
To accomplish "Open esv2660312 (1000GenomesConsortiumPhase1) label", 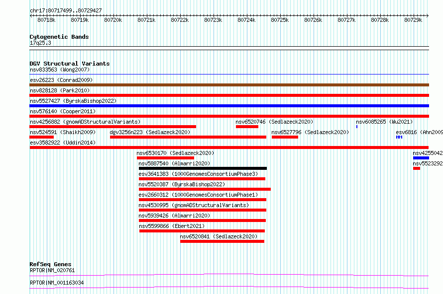I will [x=198, y=195].
